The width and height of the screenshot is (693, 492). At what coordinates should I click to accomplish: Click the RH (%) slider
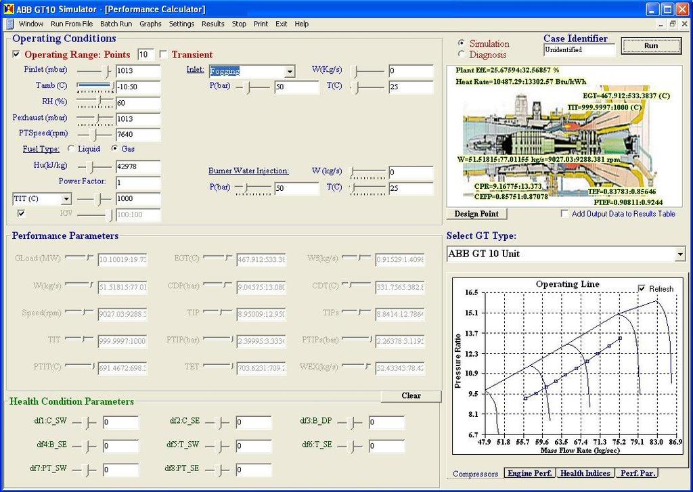point(94,103)
